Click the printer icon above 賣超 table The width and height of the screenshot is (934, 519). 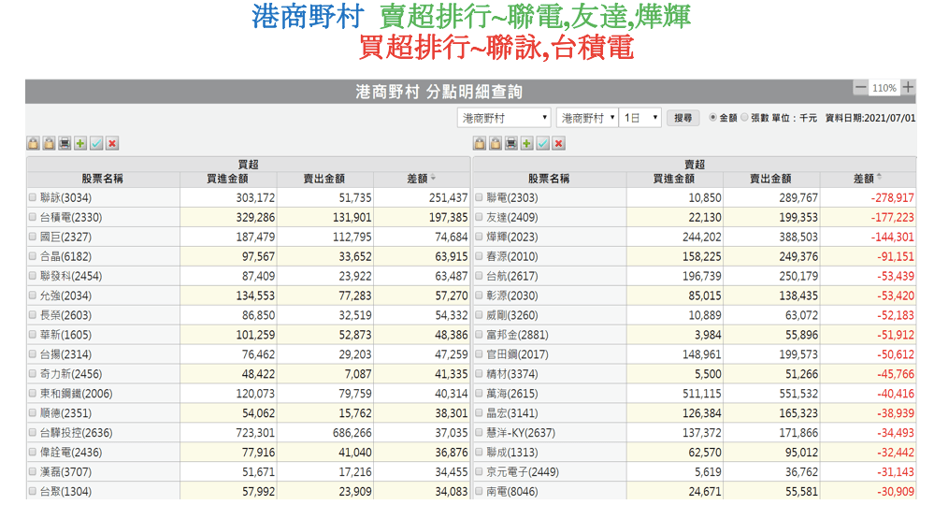pos(511,143)
